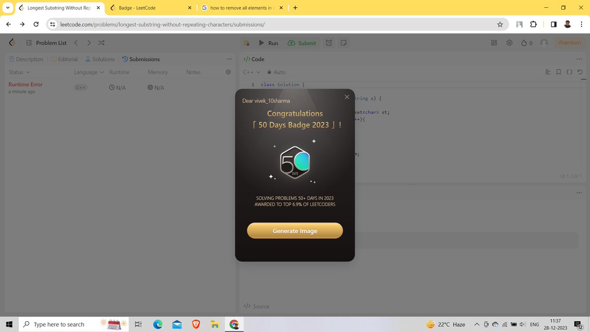Click the format code lines icon

point(548,72)
